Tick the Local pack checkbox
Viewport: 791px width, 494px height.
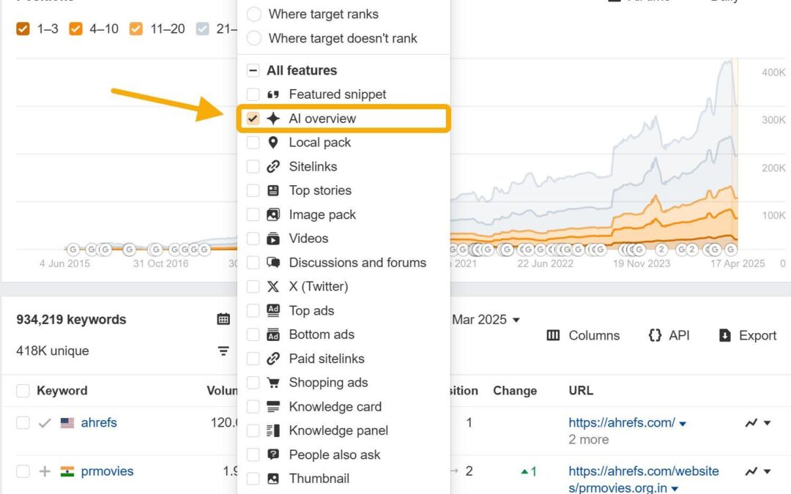click(x=253, y=143)
